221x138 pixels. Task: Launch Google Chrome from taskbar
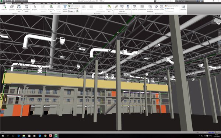45,136
